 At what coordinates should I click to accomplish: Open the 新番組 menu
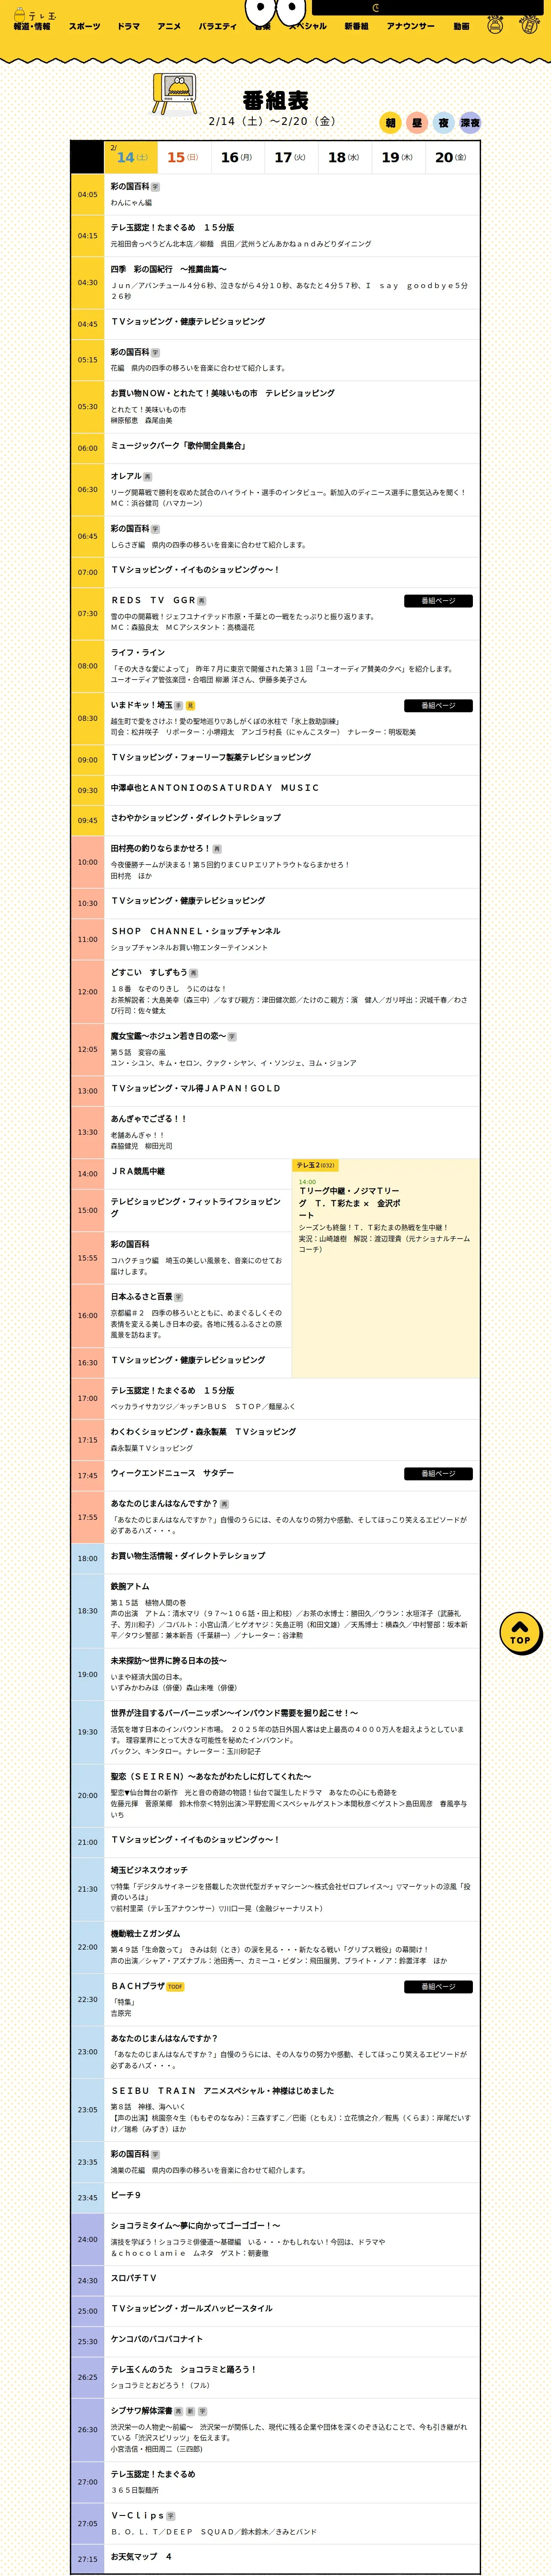click(357, 27)
